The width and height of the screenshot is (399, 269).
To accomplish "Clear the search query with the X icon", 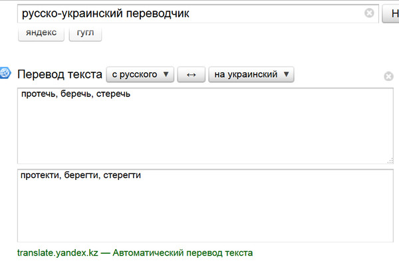I will pyautogui.click(x=369, y=13).
